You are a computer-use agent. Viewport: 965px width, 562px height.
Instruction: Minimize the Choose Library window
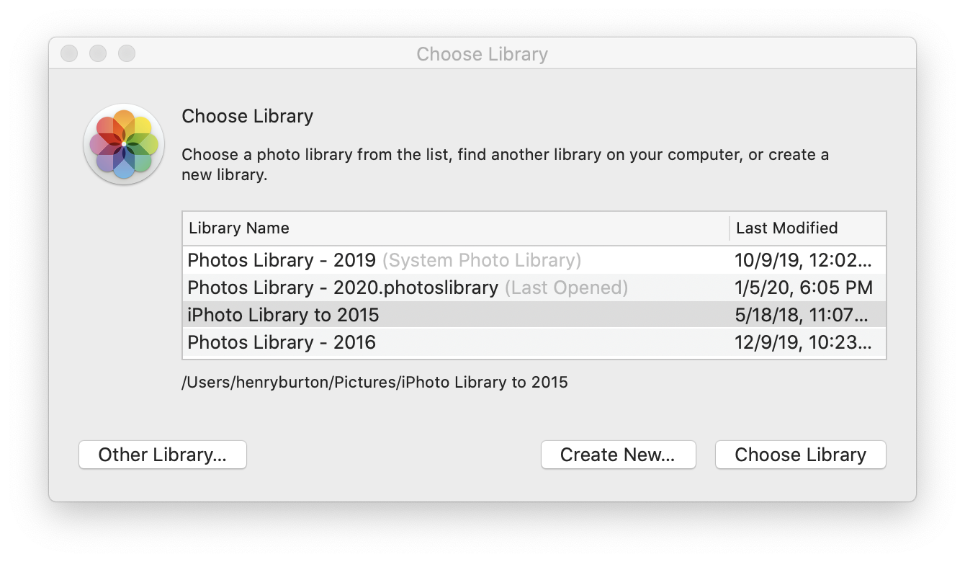tap(98, 53)
